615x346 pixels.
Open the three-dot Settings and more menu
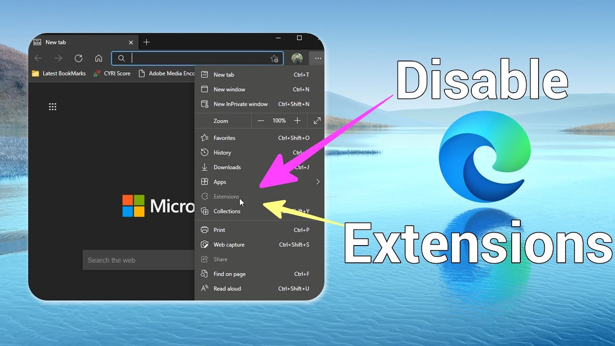pyautogui.click(x=318, y=58)
